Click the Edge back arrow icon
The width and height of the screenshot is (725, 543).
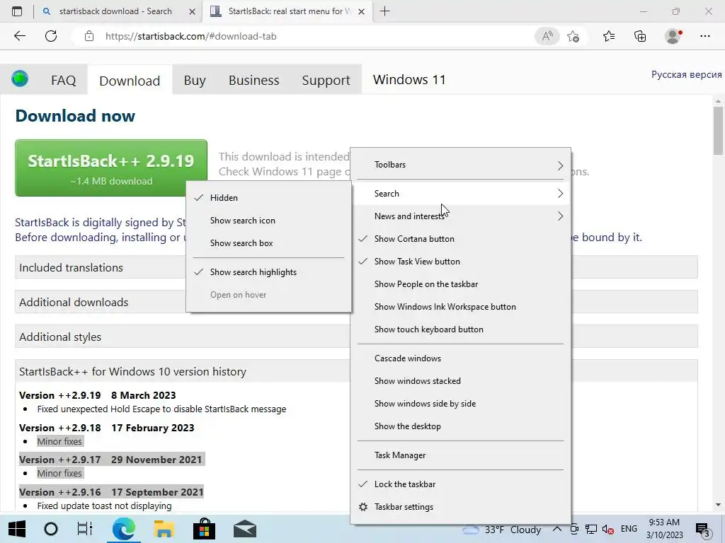[19, 36]
